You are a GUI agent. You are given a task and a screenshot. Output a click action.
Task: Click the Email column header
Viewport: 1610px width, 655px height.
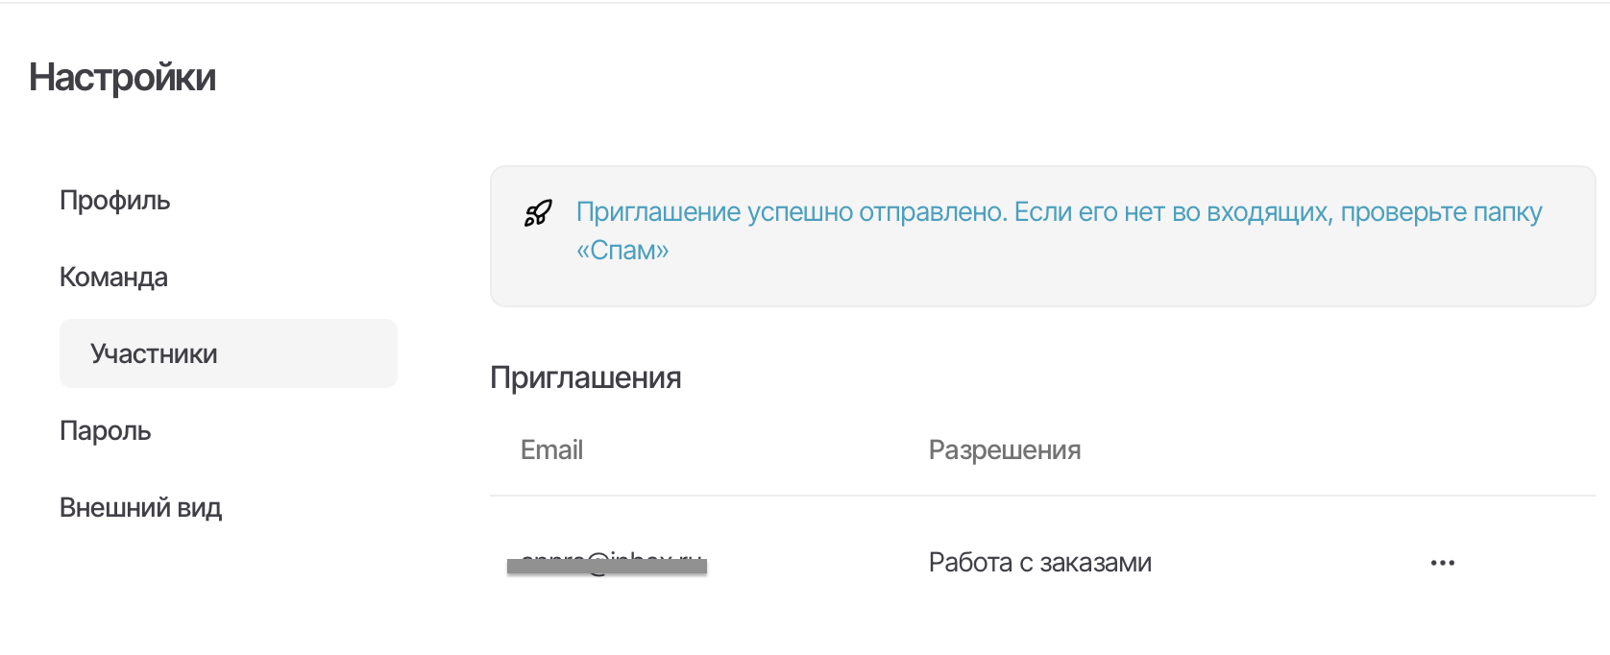pos(551,450)
